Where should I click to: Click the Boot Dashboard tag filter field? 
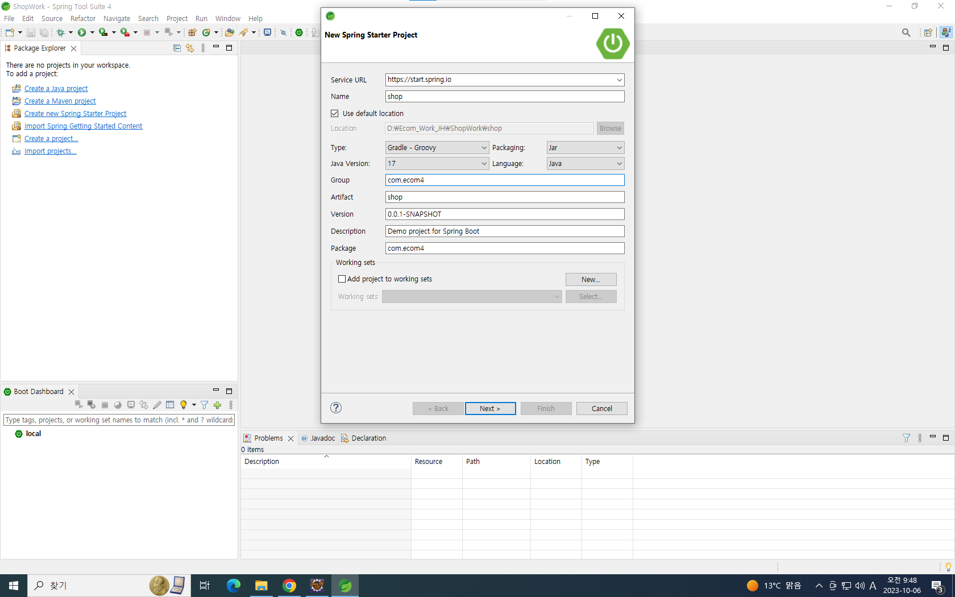point(119,420)
